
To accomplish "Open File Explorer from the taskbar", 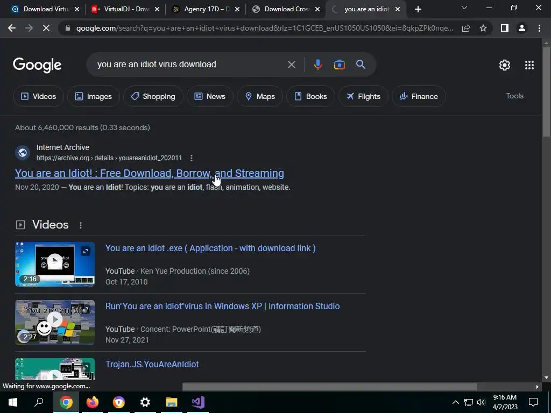I will (172, 402).
